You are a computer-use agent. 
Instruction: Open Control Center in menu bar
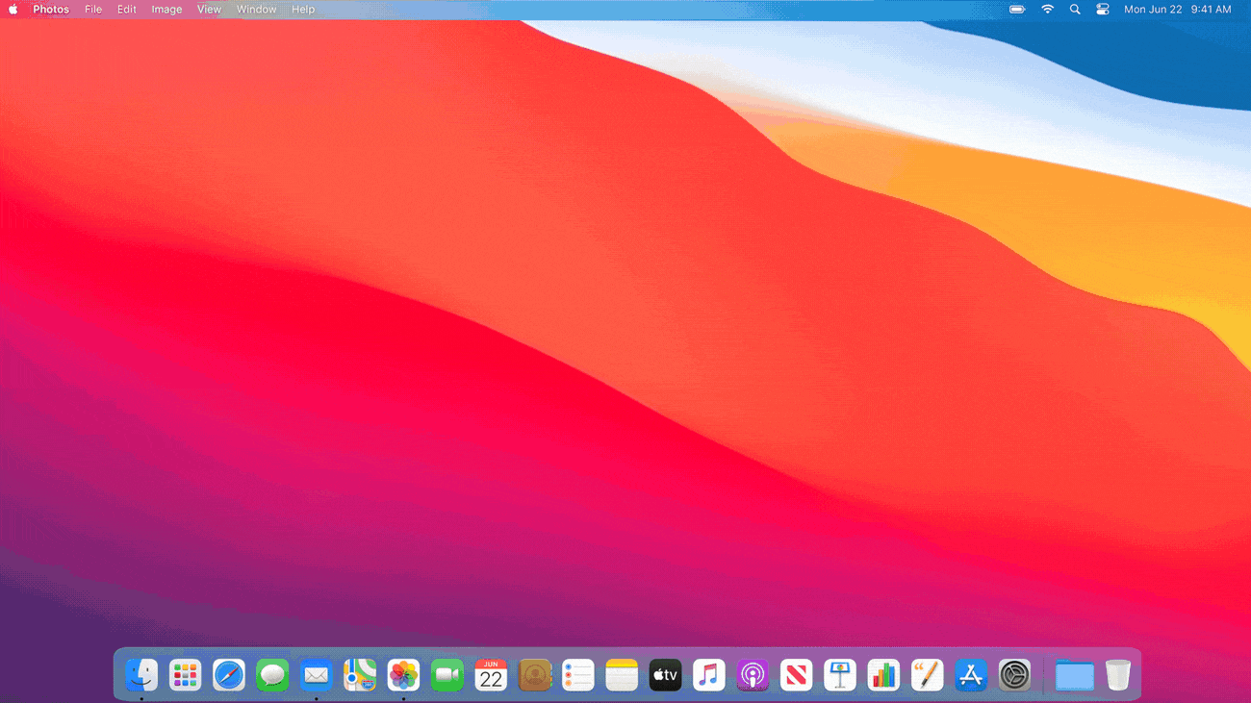pos(1103,10)
